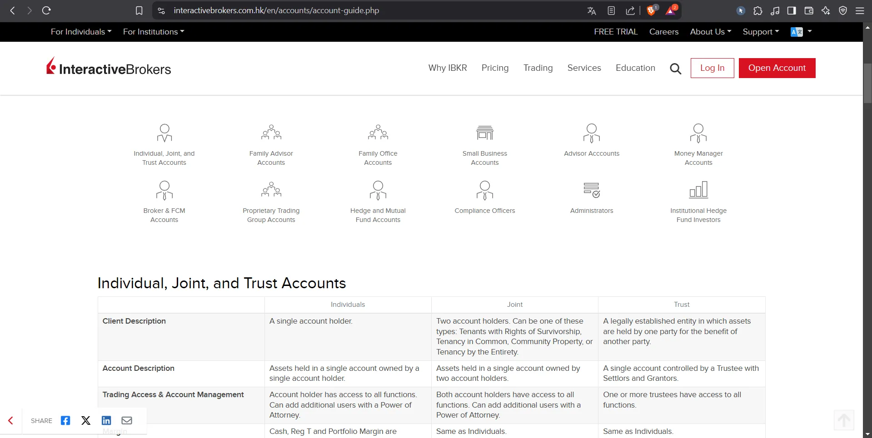Open reader mode icon in address bar

coord(611,10)
